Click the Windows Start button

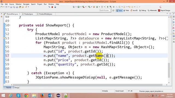click(x=3, y=96)
